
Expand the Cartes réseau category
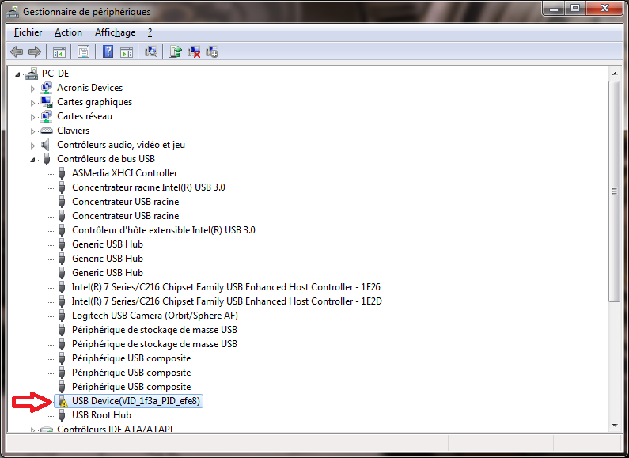click(32, 117)
